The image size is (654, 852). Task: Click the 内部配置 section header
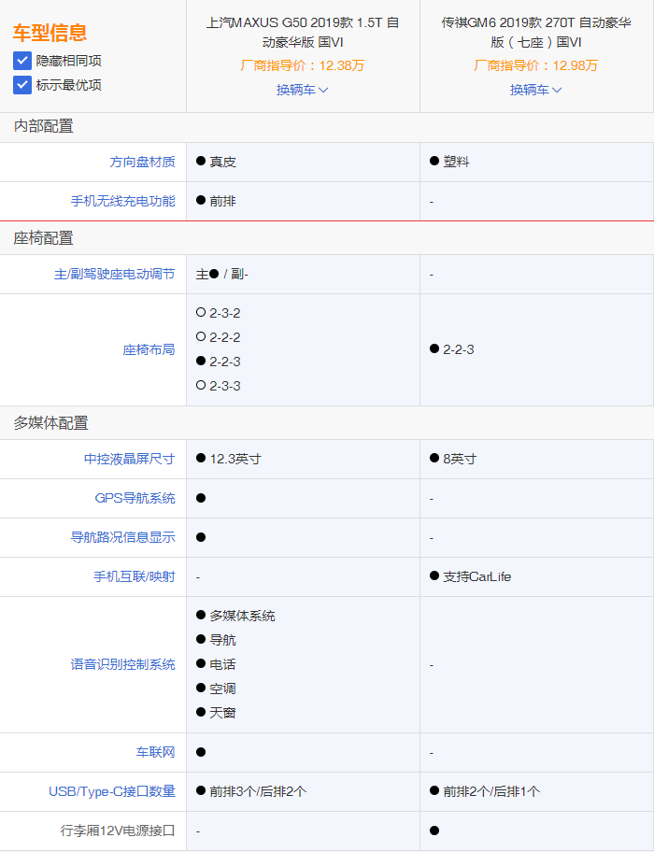click(44, 127)
